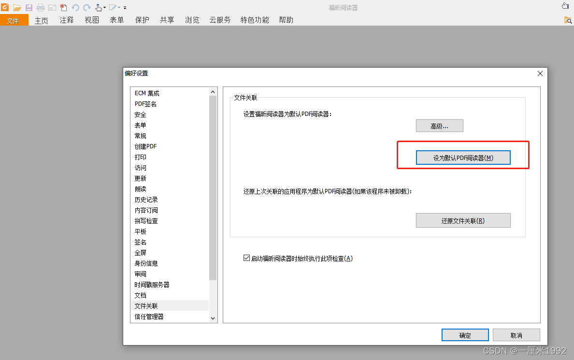This screenshot has width=574, height=360.
Task: Select 常规 in preferences list
Action: tap(170, 136)
